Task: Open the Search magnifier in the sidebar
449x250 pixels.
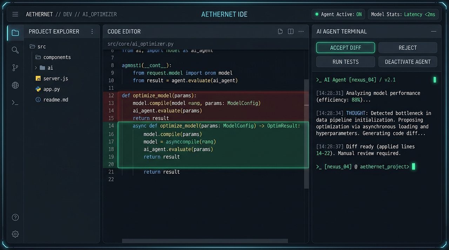Action: tap(15, 50)
